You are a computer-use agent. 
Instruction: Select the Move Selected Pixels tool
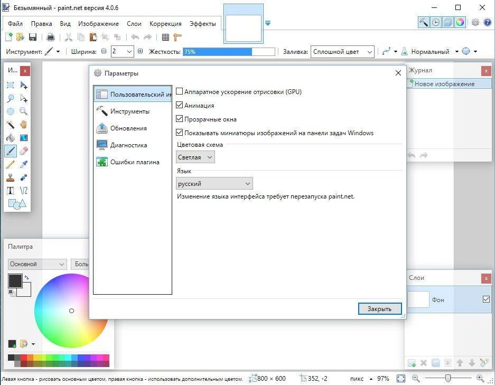24,85
